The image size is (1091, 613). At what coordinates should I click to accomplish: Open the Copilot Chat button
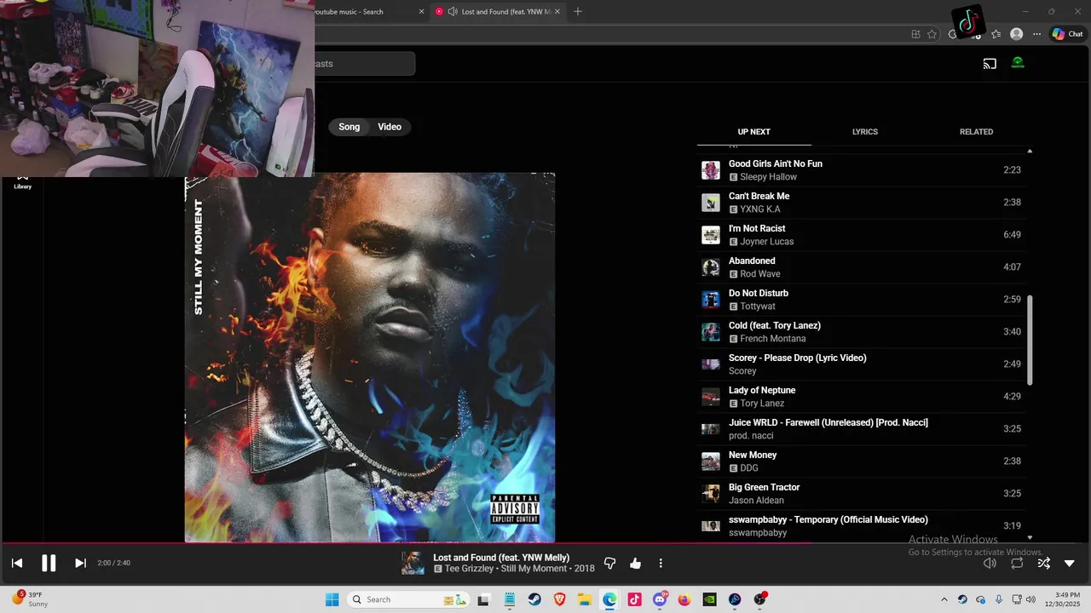[1067, 34]
